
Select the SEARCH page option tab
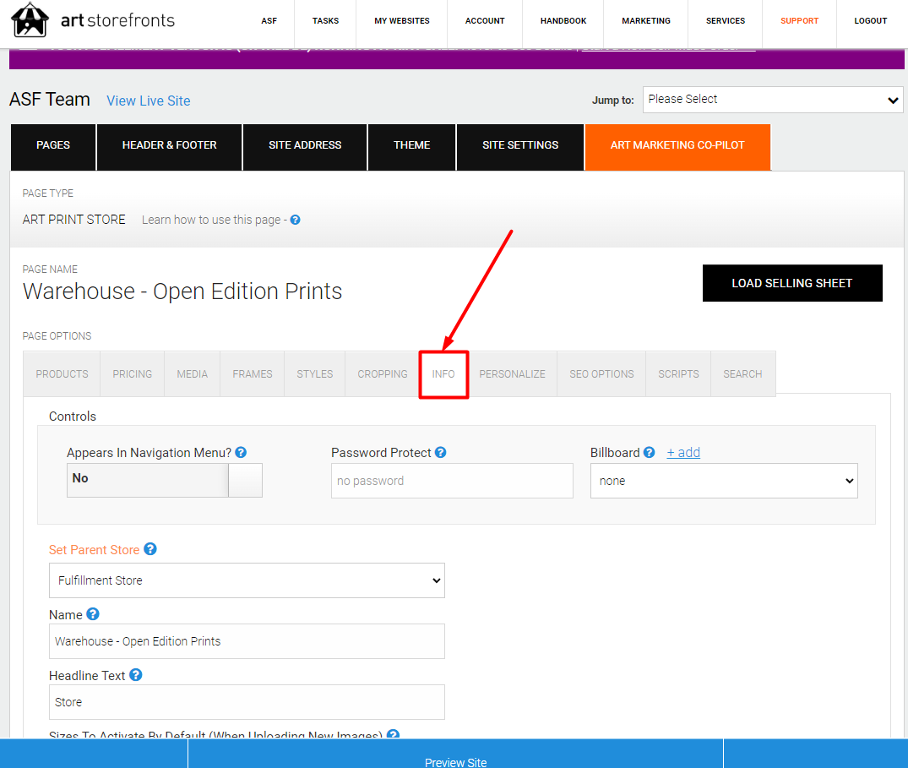tap(742, 374)
